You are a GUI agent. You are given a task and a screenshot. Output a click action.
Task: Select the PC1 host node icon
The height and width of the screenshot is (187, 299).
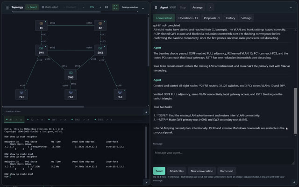21,94
